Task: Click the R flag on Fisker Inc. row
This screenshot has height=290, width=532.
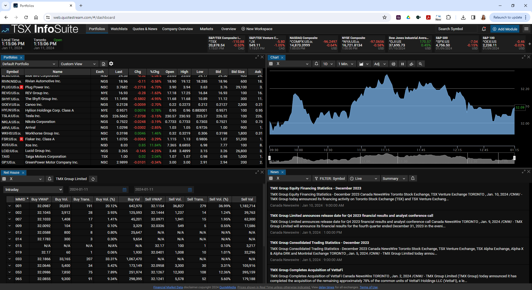Action: (21, 139)
